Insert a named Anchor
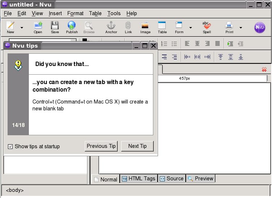272x198 pixels. (111, 27)
